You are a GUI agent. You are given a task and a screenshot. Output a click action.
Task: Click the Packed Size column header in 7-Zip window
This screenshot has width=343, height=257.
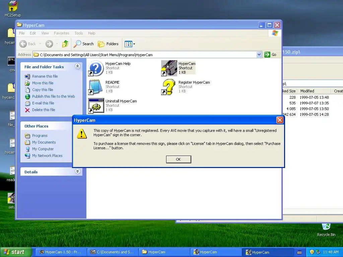click(x=290, y=91)
